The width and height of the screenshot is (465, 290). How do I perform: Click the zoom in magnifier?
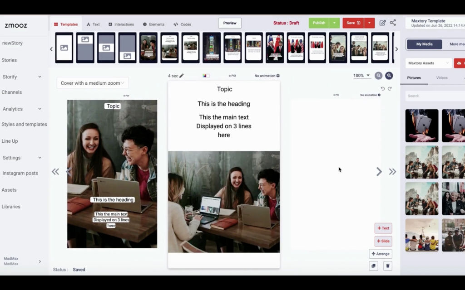click(x=389, y=76)
